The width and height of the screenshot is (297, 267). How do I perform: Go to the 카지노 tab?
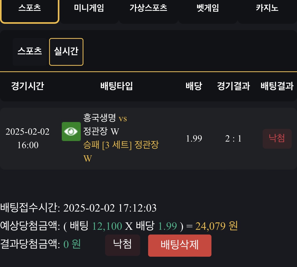click(x=267, y=8)
